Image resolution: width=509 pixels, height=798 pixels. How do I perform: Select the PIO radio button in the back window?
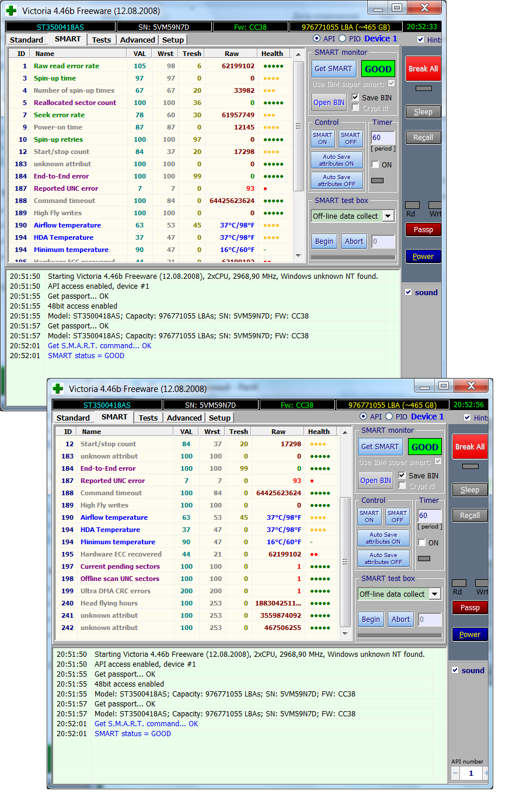(342, 38)
